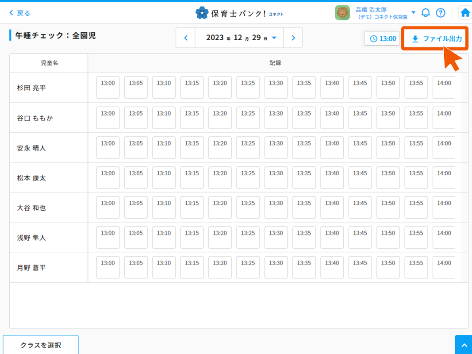Image resolution: width=472 pixels, height=354 pixels.
Task: Go to the previous date arrow
Action: (x=186, y=38)
